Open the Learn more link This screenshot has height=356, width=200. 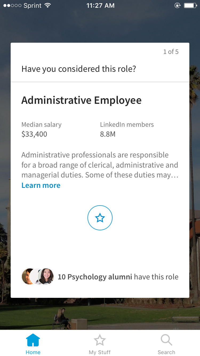point(41,185)
